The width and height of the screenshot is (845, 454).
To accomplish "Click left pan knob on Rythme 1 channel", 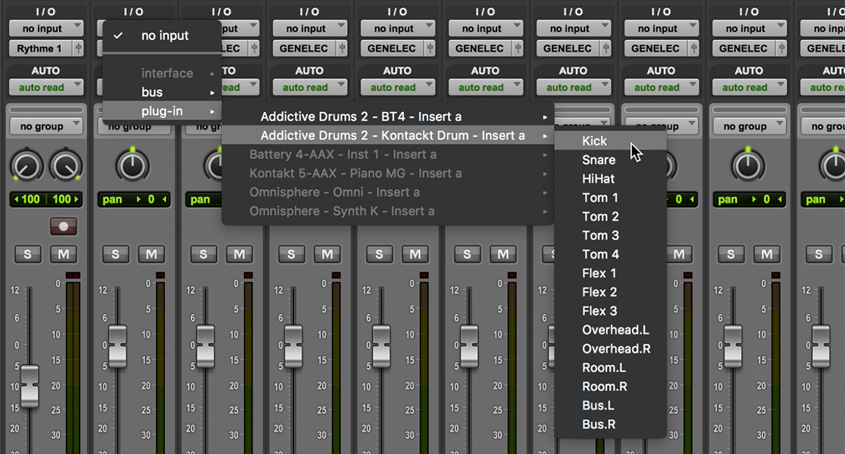I will coord(27,166).
